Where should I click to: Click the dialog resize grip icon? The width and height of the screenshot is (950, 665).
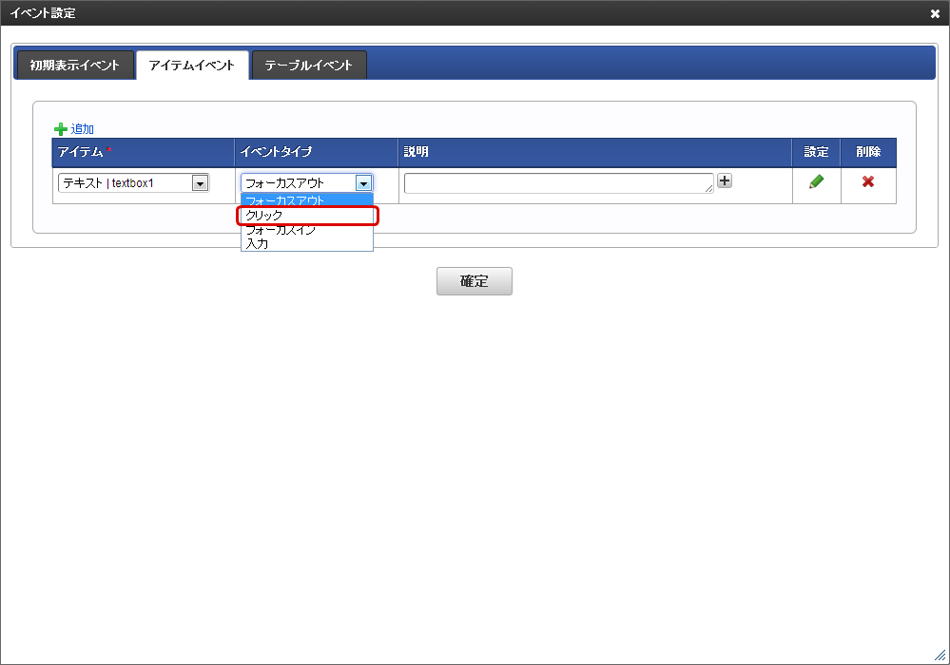pos(940,655)
